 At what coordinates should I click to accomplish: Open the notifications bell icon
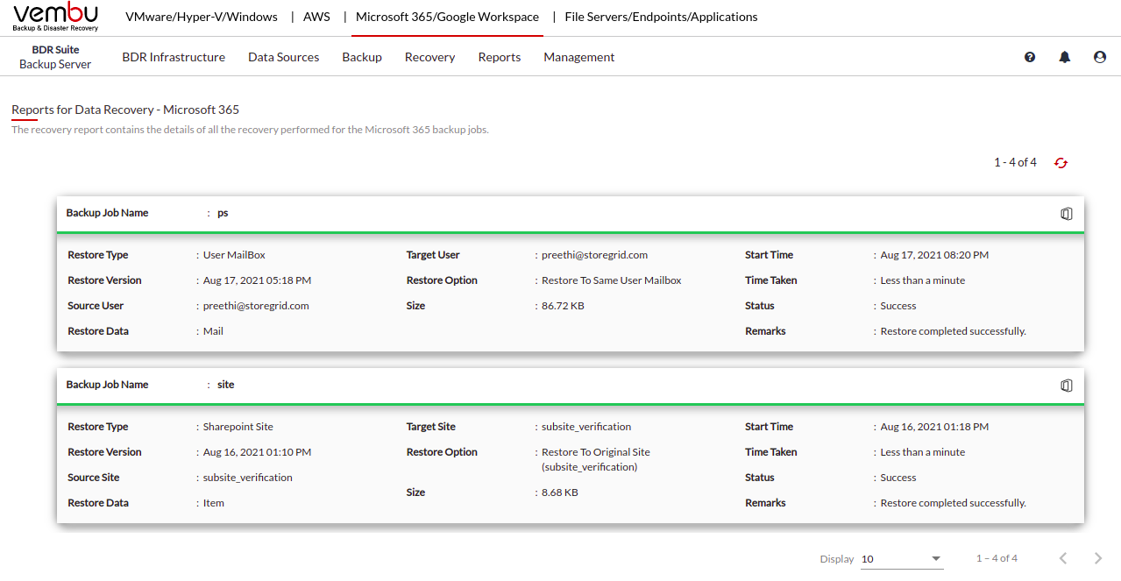click(1065, 57)
